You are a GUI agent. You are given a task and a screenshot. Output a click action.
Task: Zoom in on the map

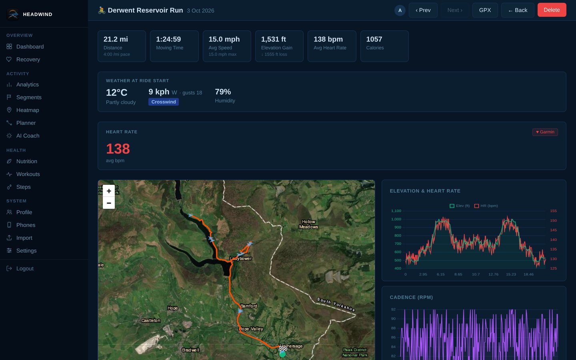tap(109, 191)
